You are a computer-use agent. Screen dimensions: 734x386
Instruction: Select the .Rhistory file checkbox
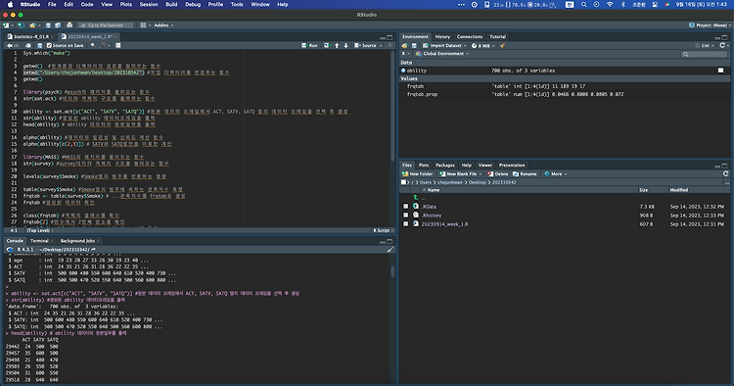(x=406, y=215)
